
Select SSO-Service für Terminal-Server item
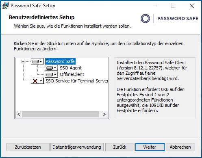tap(76, 81)
